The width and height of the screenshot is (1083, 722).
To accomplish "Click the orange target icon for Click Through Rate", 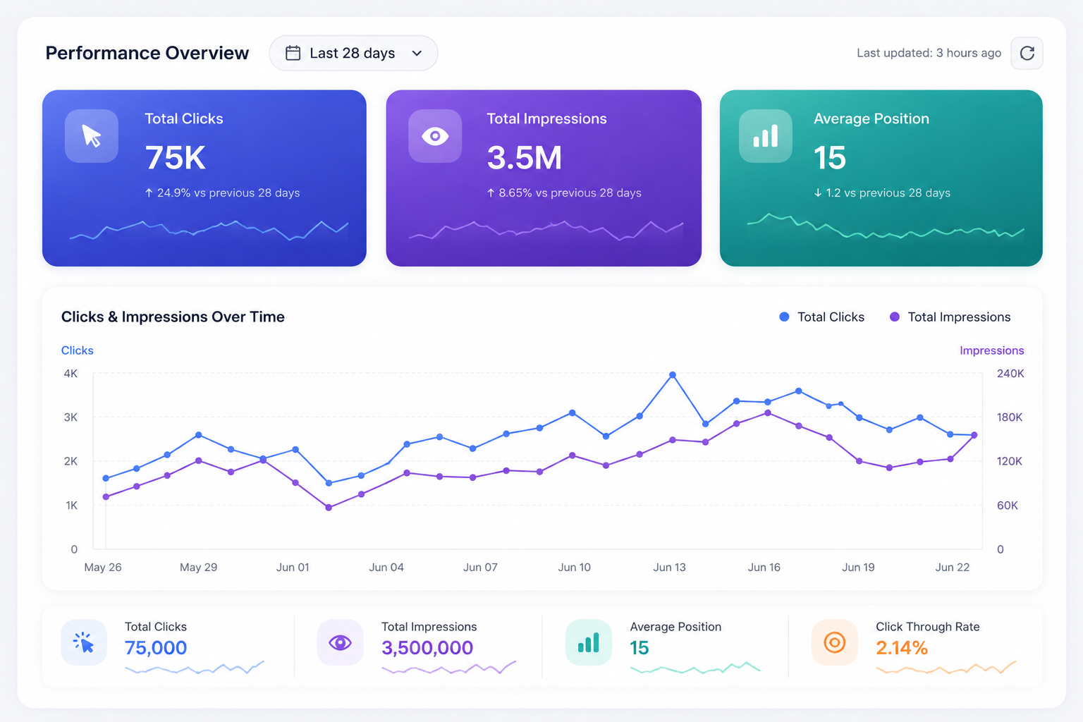I will coord(835,642).
